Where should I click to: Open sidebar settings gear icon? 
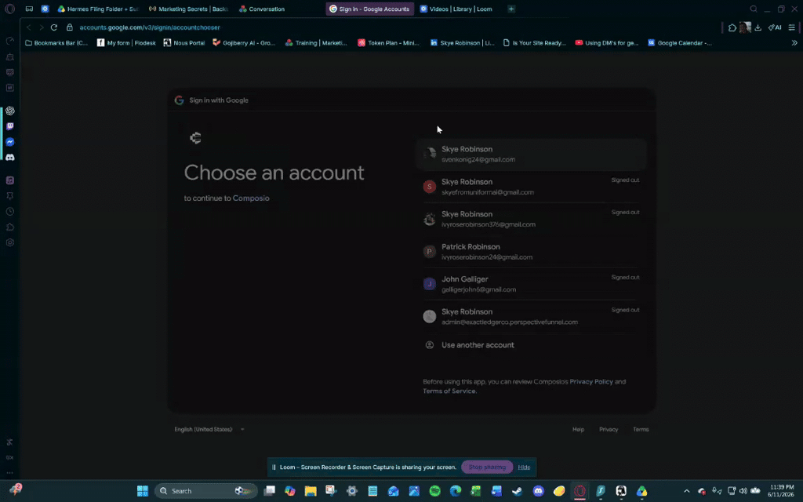click(10, 243)
